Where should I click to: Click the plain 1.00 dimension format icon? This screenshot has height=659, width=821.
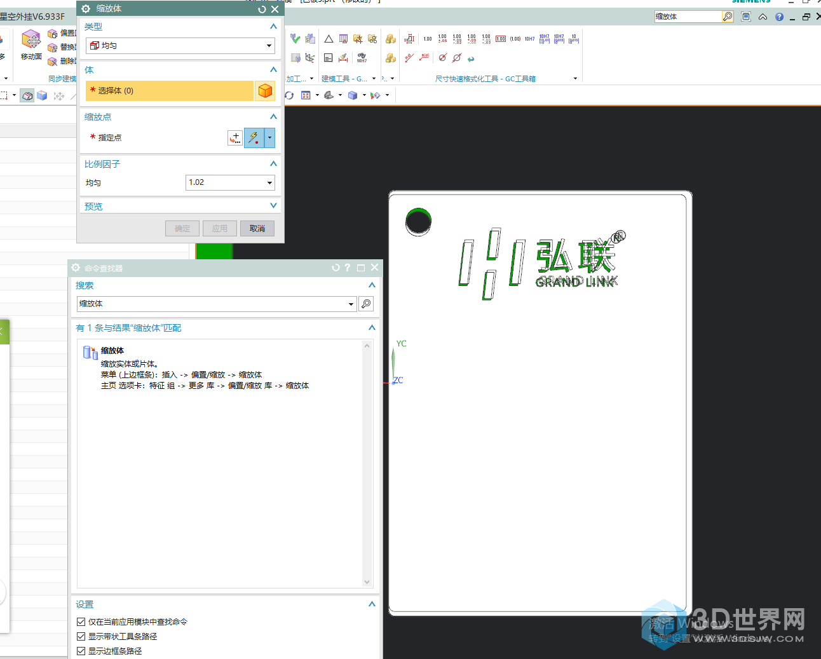[428, 39]
